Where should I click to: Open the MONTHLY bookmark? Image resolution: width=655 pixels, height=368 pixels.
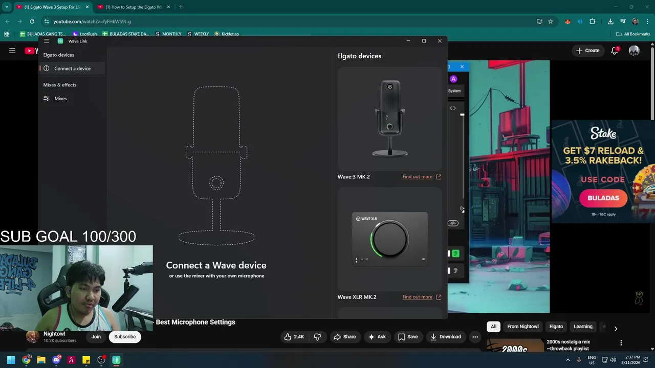(168, 34)
